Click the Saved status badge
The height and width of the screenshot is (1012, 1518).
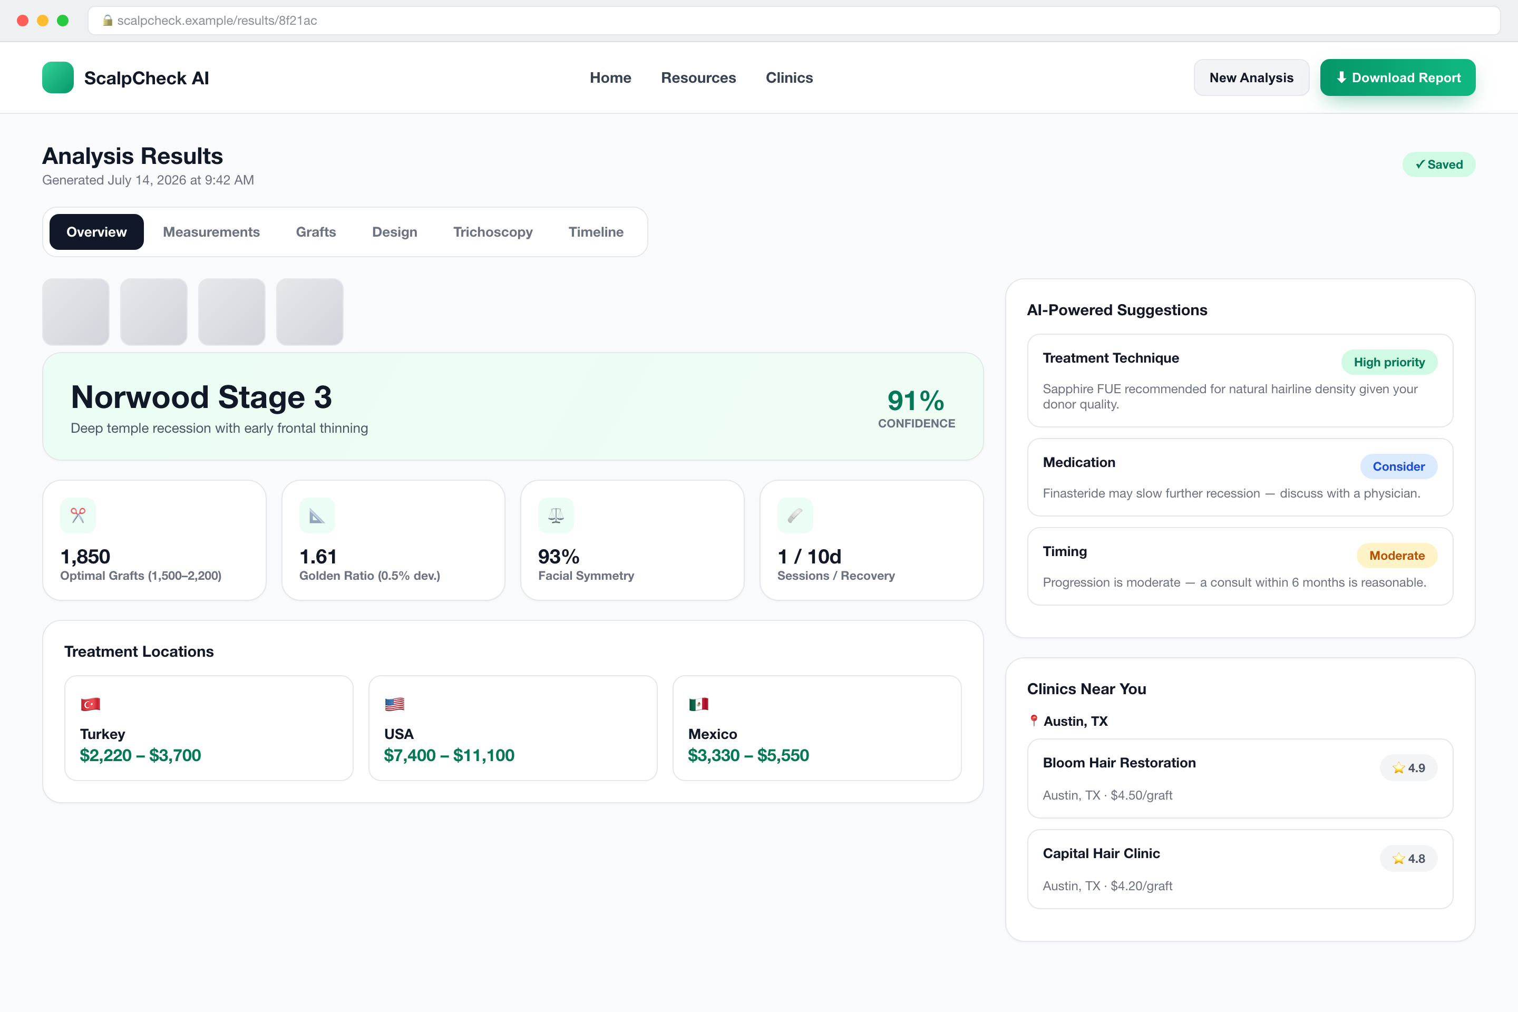(x=1439, y=164)
